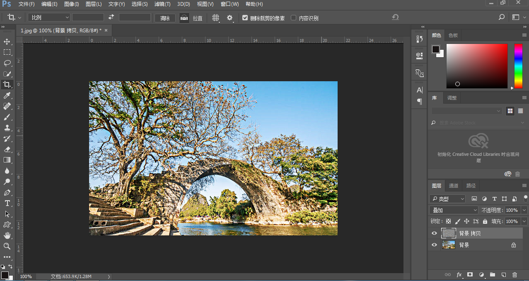Select the Eraser tool
The image size is (529, 281).
tap(7, 149)
